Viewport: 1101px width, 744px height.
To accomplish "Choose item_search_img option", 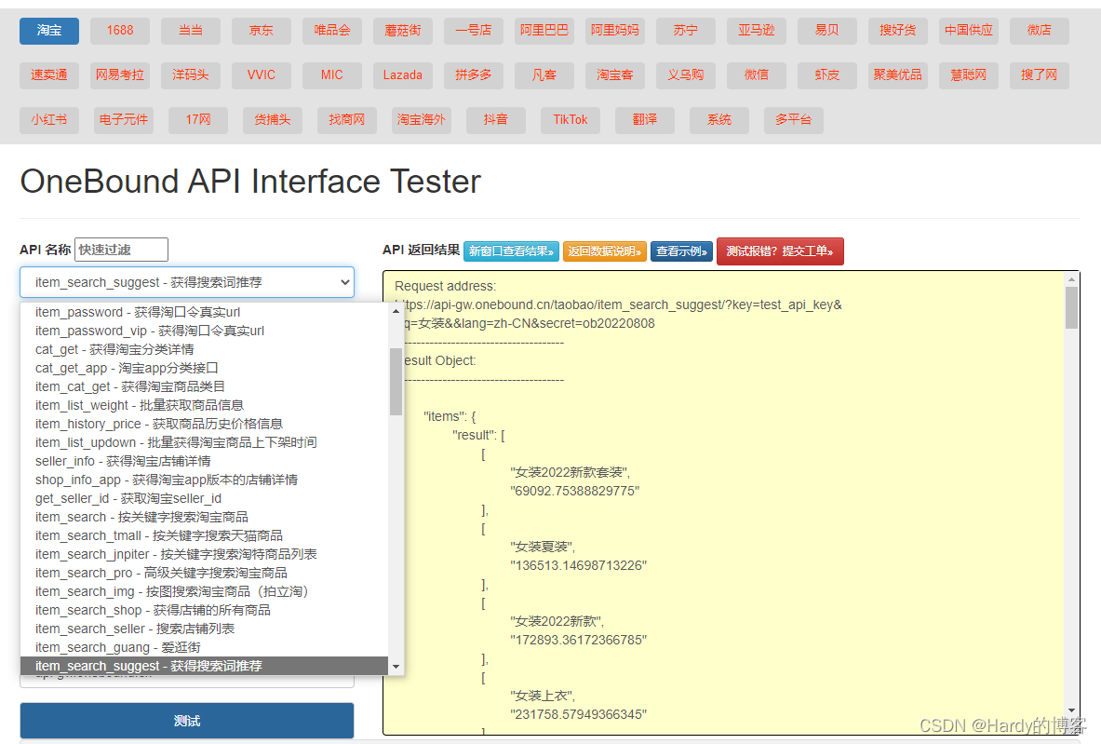I will pos(205,591).
